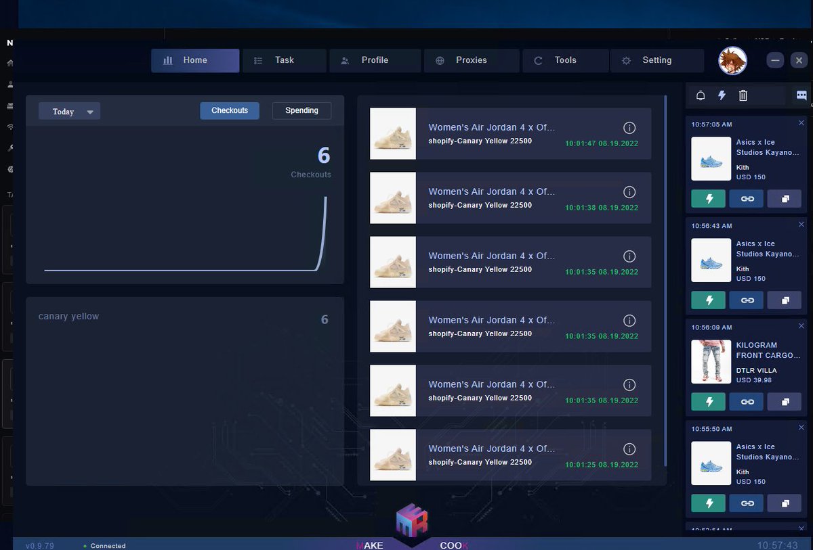Switch to the Task tab
This screenshot has height=550, width=813.
click(285, 60)
